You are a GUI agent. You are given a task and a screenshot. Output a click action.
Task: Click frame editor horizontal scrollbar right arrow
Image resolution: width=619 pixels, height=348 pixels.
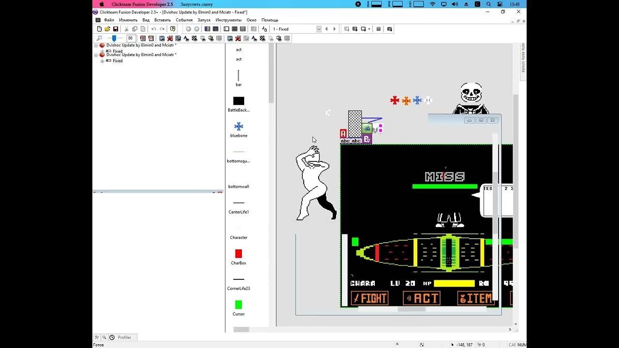(x=510, y=330)
